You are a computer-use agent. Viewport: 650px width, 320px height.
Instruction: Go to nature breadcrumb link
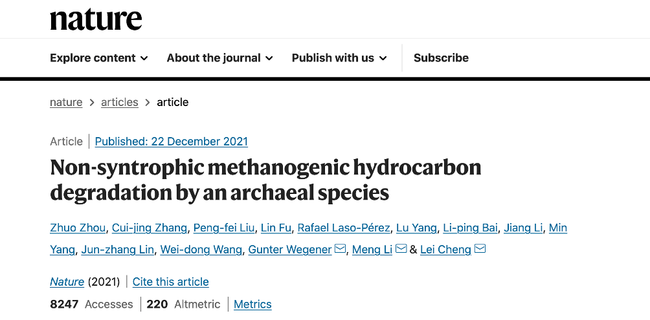66,102
